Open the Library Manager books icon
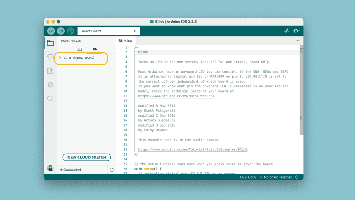The height and width of the screenshot is (200, 355). pos(51,71)
